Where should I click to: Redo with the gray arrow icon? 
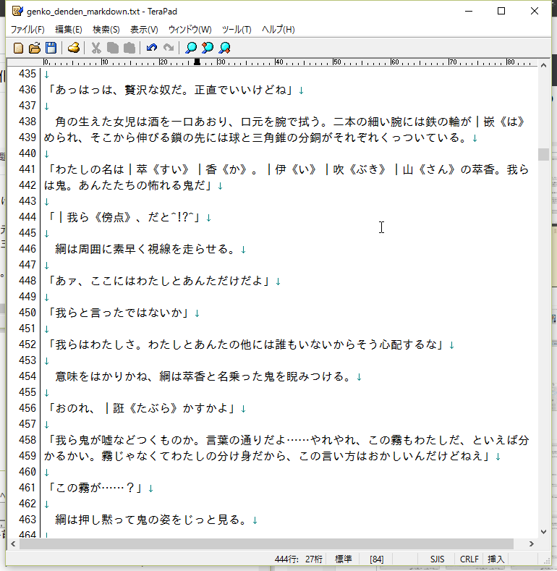point(169,48)
